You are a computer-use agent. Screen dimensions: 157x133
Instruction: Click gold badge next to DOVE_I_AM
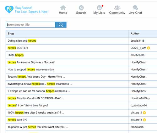(x=149, y=48)
